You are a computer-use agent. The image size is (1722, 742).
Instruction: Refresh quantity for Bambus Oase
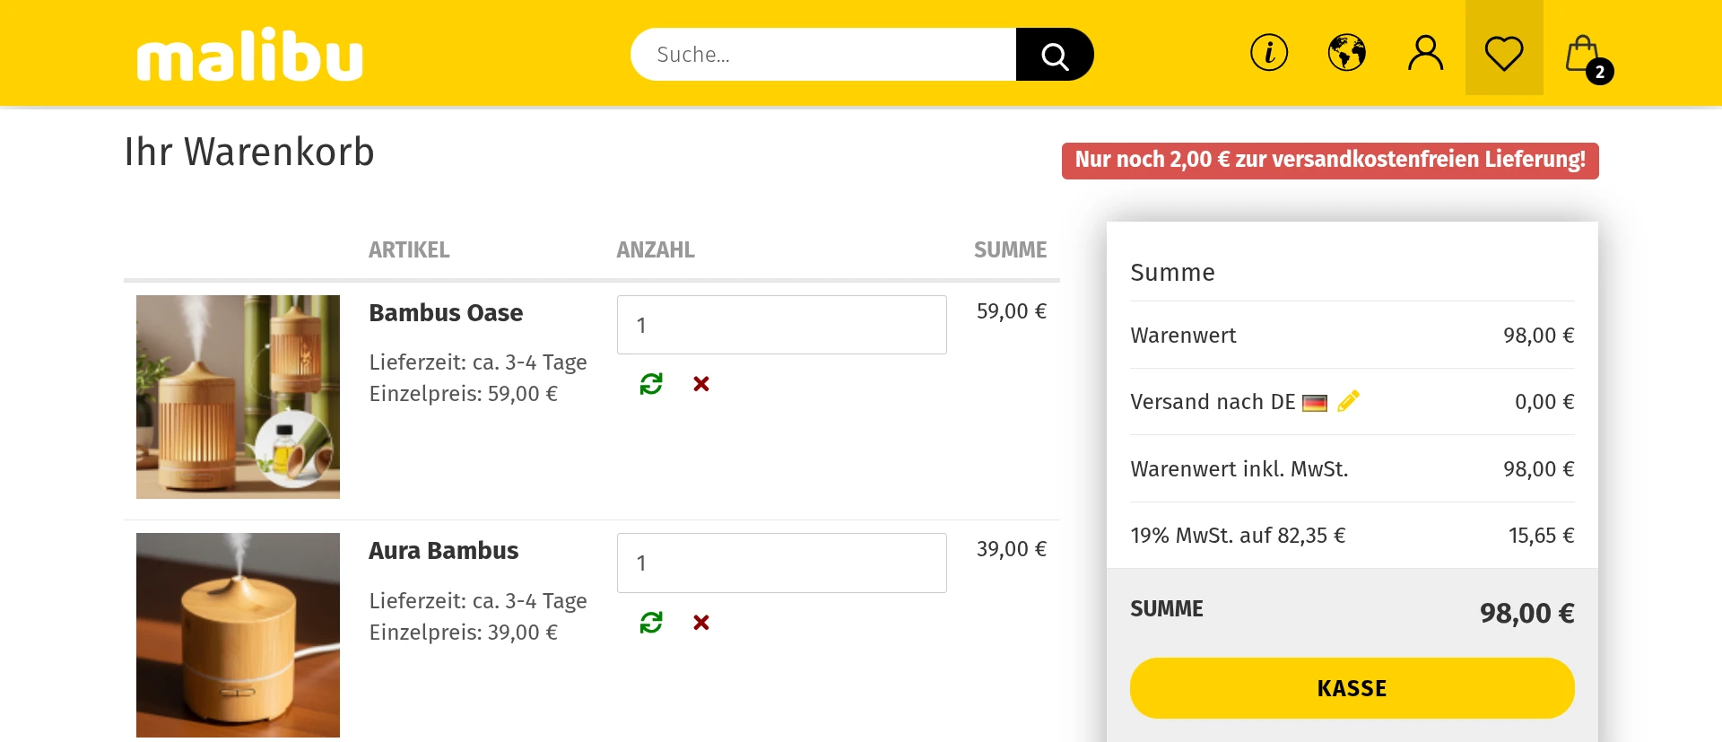pos(651,384)
